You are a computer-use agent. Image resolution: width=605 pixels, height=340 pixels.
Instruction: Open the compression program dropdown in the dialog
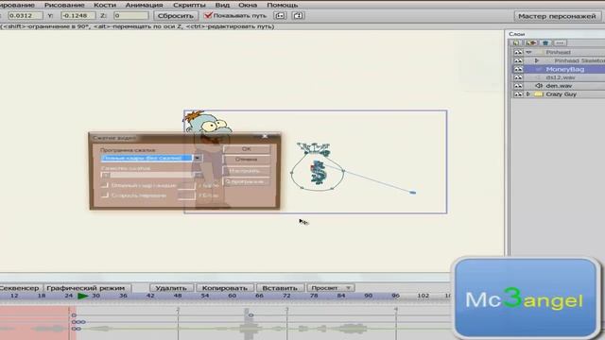coord(198,158)
